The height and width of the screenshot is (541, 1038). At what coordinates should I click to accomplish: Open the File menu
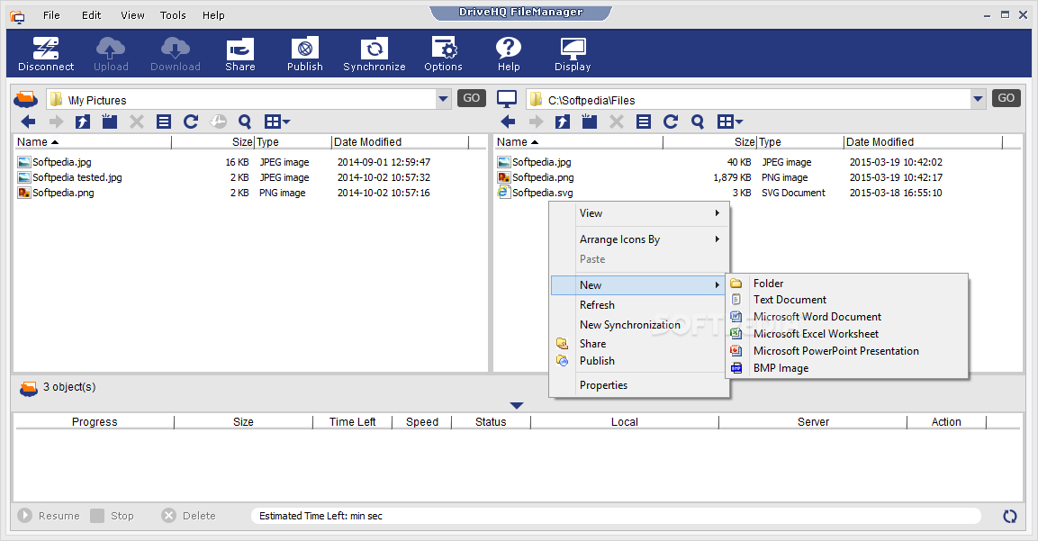point(51,15)
